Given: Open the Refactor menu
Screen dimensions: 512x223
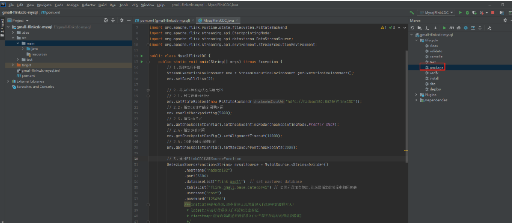Looking at the screenshot, I should pos(88,5).
